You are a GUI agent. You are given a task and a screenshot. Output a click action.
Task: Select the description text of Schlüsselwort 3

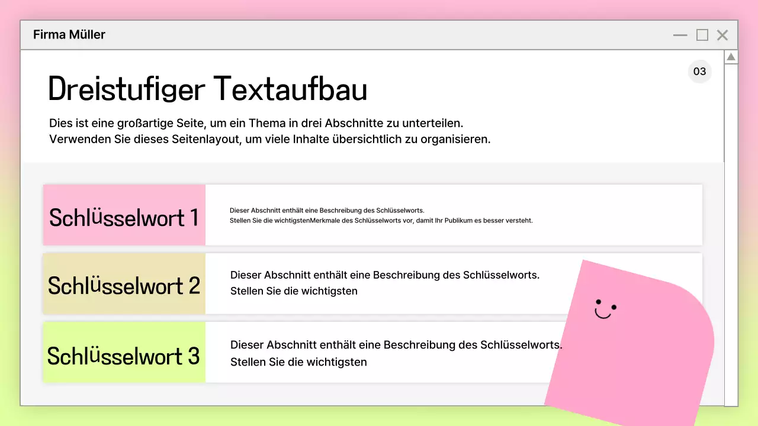(397, 353)
